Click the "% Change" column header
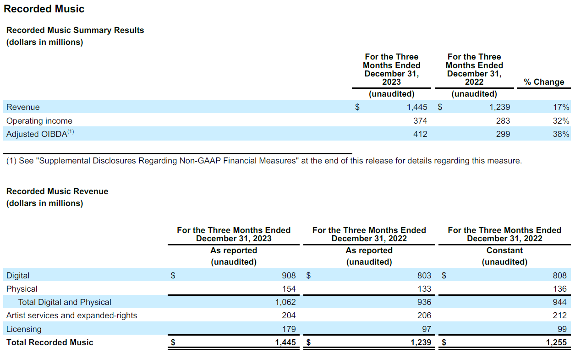Screen dimensions: 575x353 544,82
